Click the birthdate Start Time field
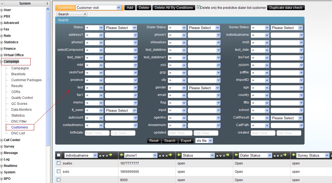This screenshot has width=332, height=183. tap(97, 133)
